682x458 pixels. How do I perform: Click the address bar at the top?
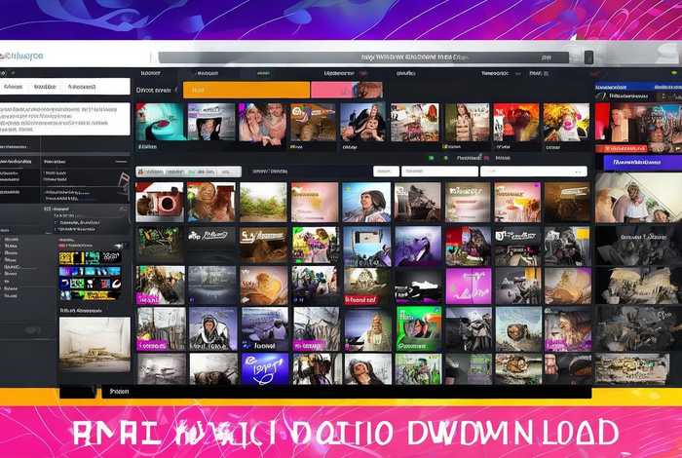(x=370, y=57)
